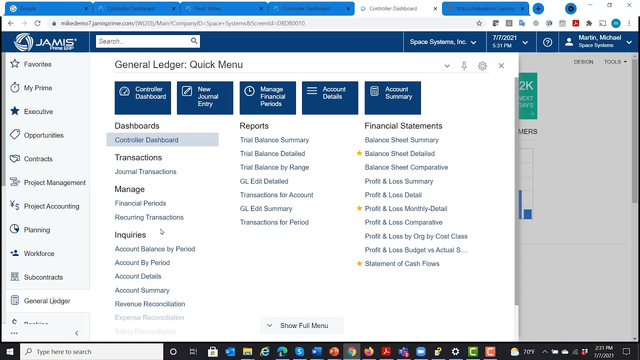640x360 pixels.
Task: Click the browser address bar URL
Action: point(182,23)
